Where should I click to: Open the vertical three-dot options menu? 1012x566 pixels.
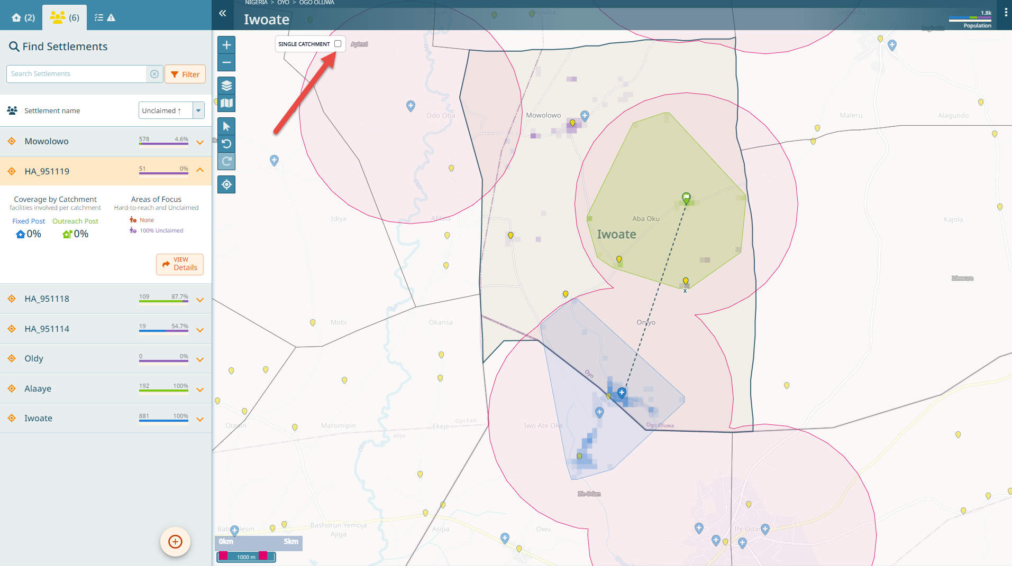point(1006,13)
